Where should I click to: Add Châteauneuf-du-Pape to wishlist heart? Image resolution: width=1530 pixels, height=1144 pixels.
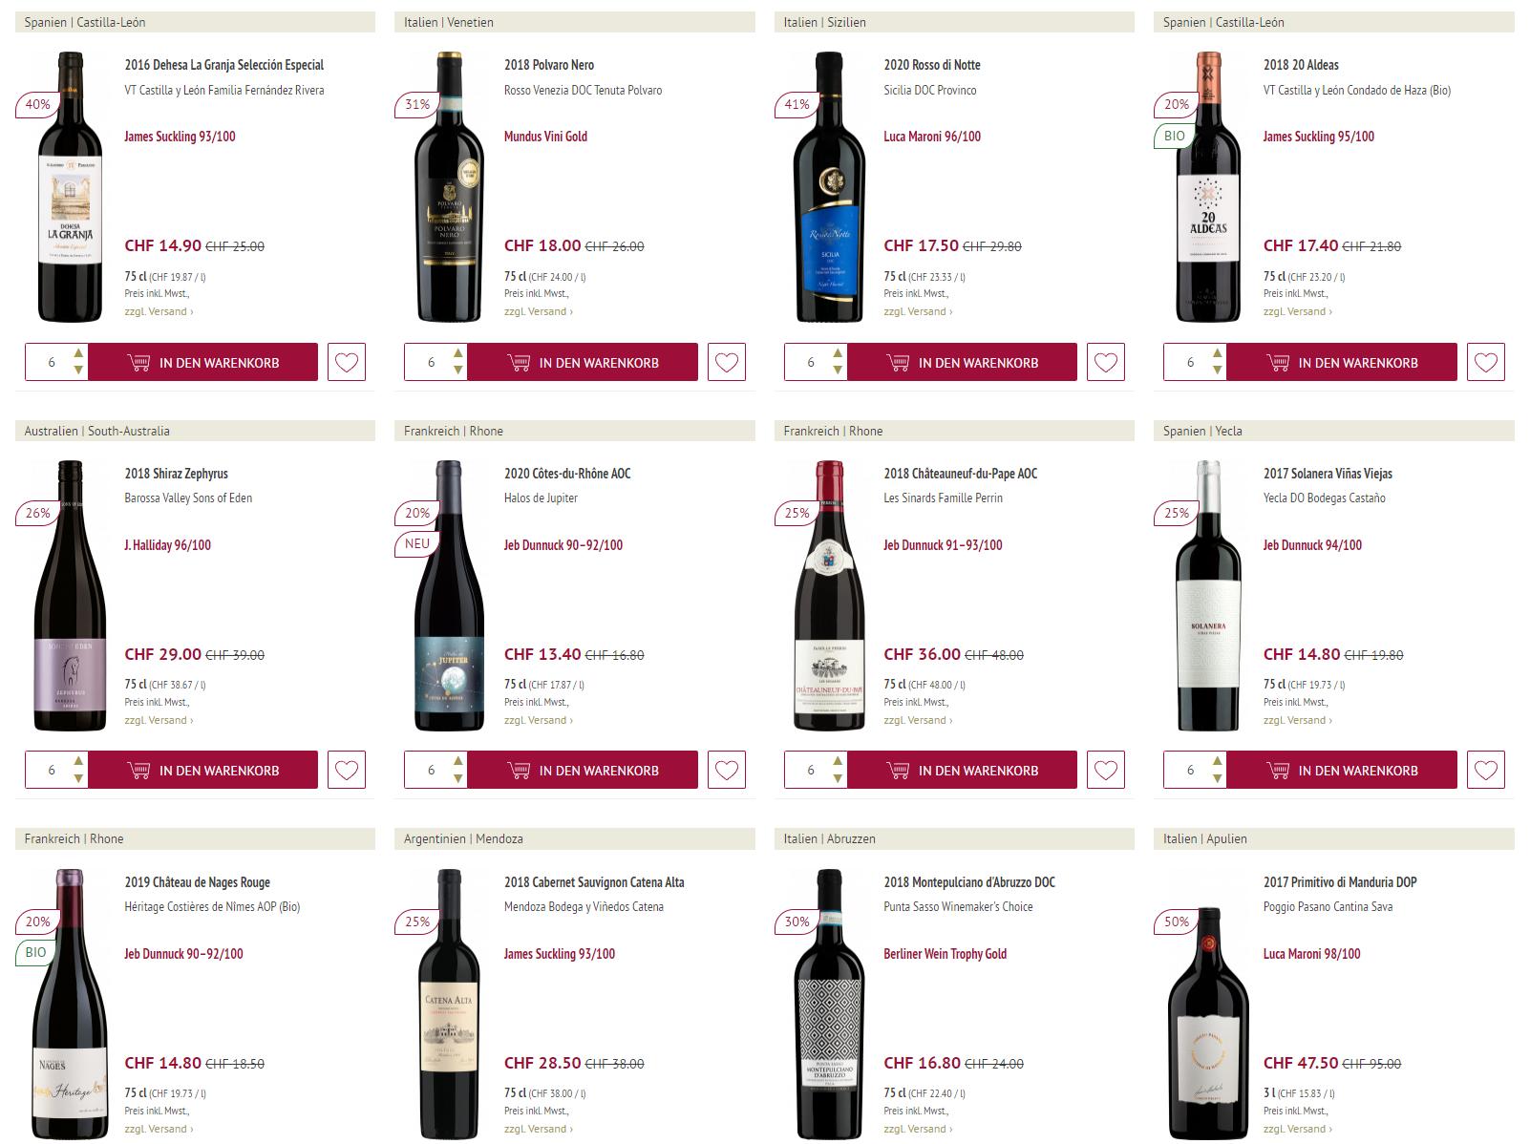(1106, 770)
